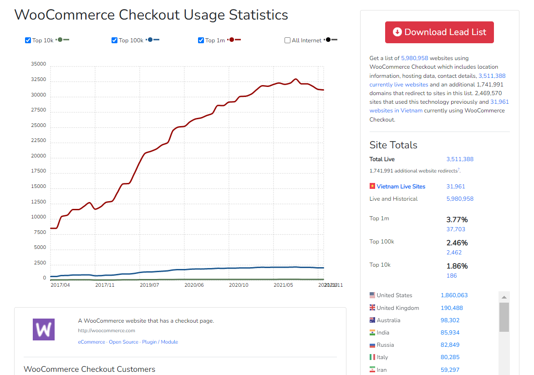Click the 2.46% Top 100k percentage
Image resolution: width=534 pixels, height=375 pixels.
tap(457, 243)
